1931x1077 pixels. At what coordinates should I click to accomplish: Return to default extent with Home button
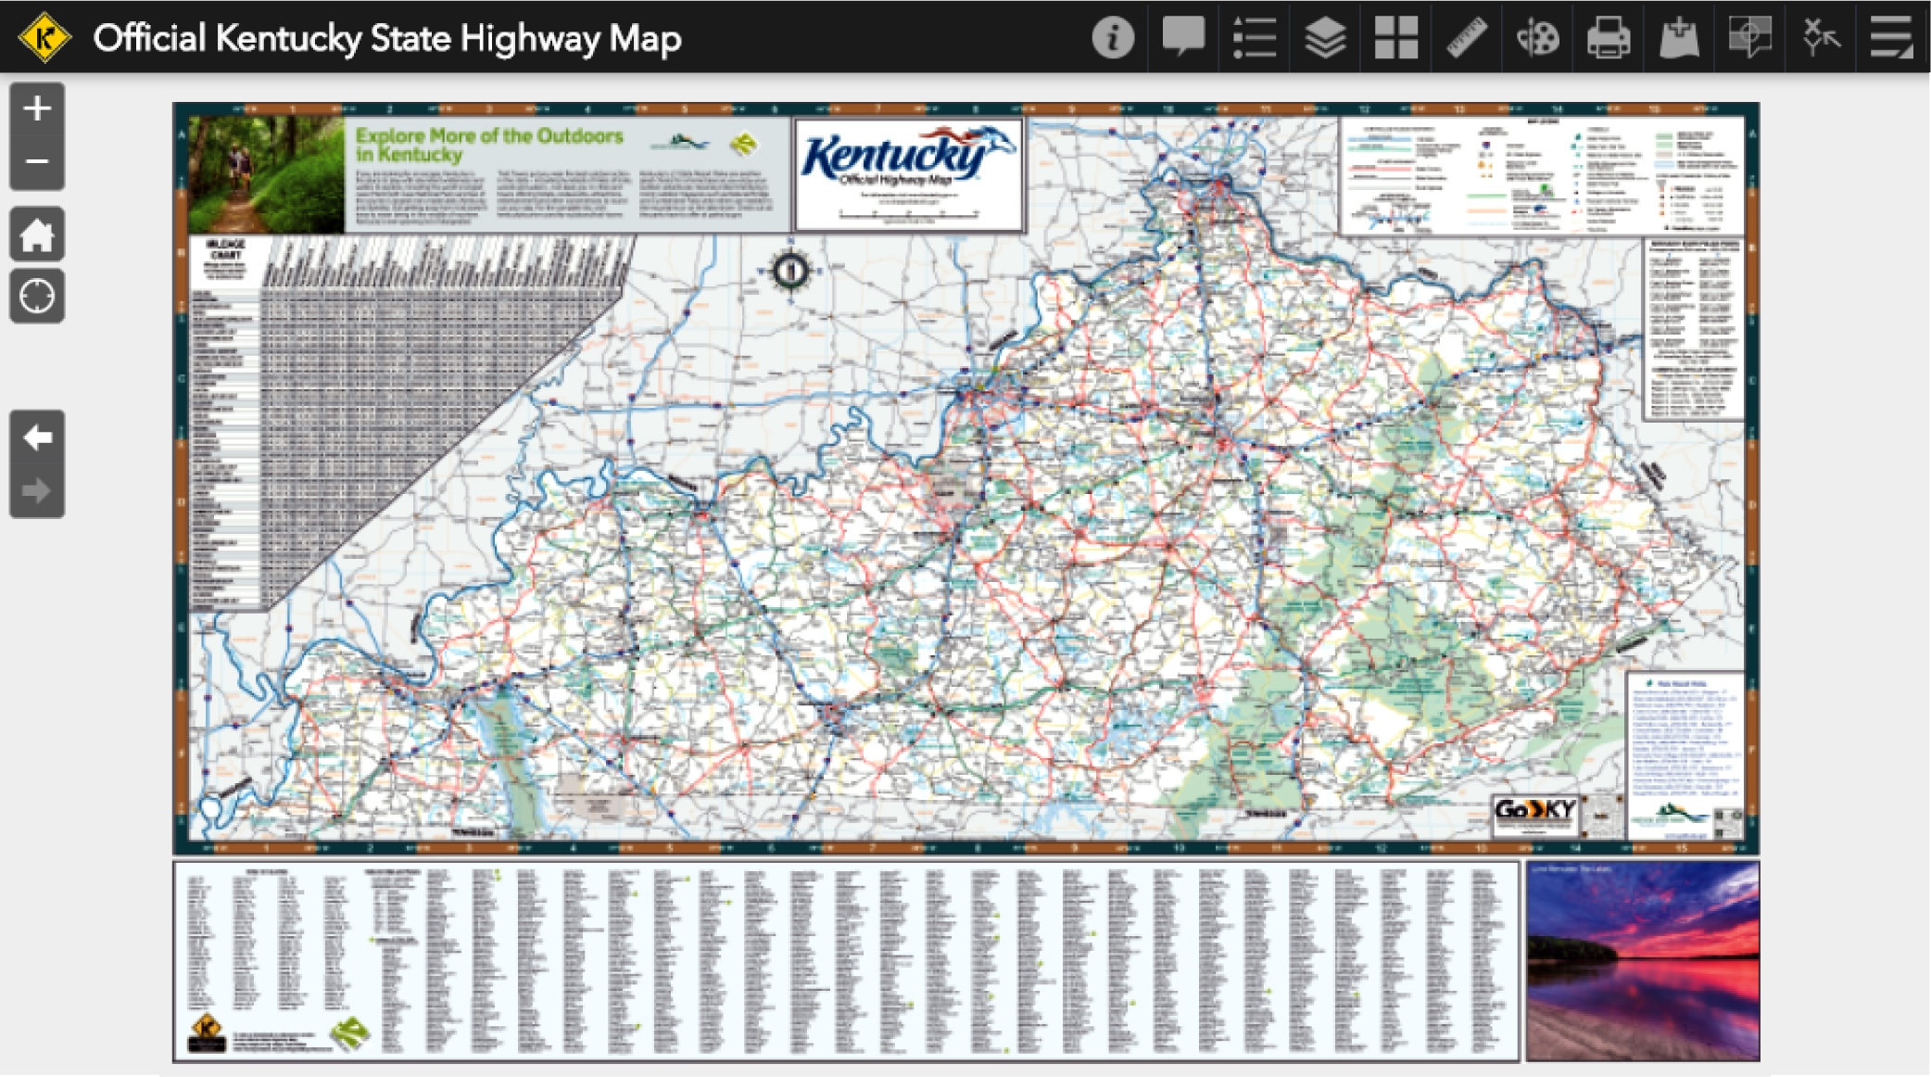tap(36, 234)
